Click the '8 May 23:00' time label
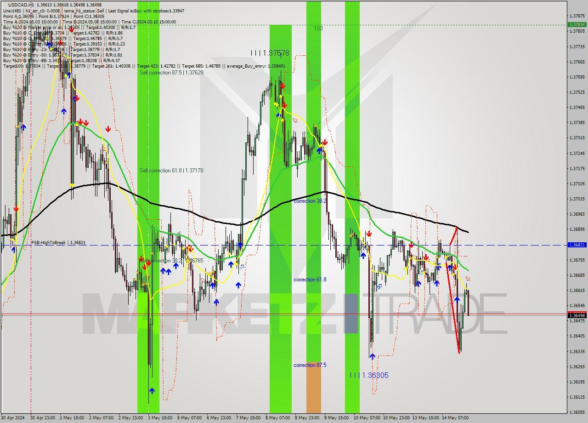 click(x=307, y=418)
